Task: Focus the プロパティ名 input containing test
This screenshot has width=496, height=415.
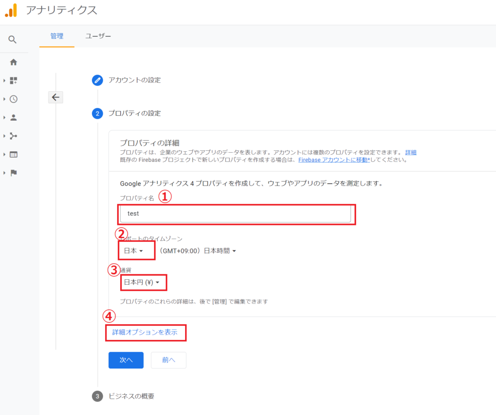Action: (x=235, y=214)
